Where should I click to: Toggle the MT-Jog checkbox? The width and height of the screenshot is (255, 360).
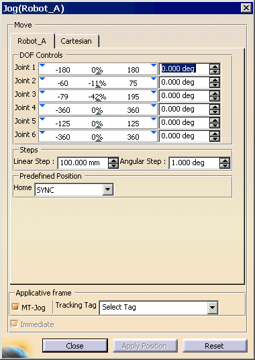[15, 307]
